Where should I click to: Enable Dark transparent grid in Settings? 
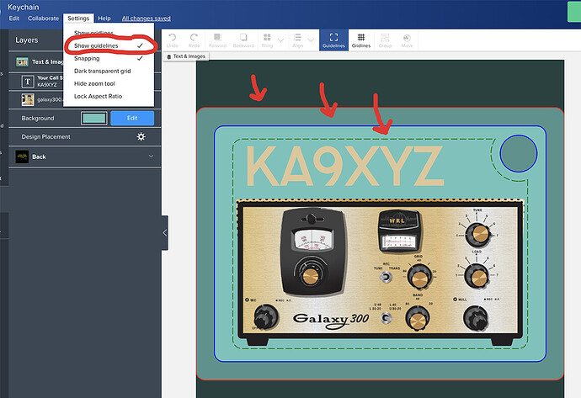click(x=109, y=71)
